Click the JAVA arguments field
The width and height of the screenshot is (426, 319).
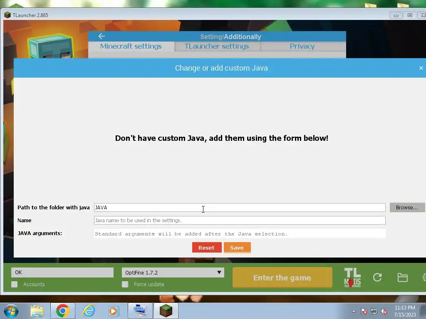[240, 233]
